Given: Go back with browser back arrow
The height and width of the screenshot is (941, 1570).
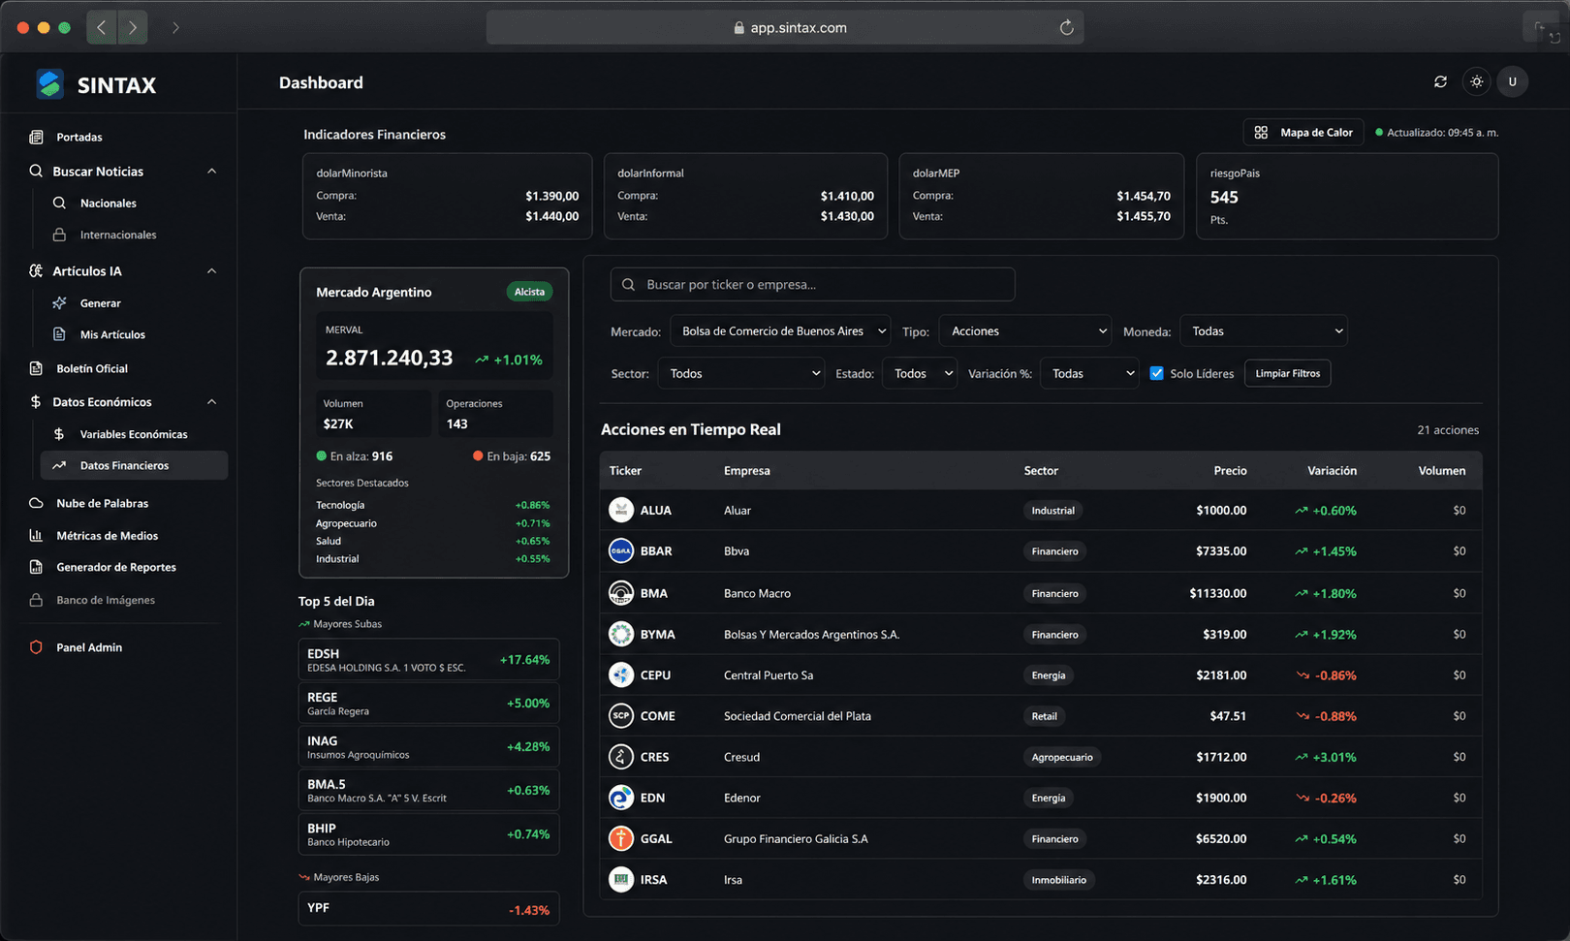Looking at the screenshot, I should 102,27.
